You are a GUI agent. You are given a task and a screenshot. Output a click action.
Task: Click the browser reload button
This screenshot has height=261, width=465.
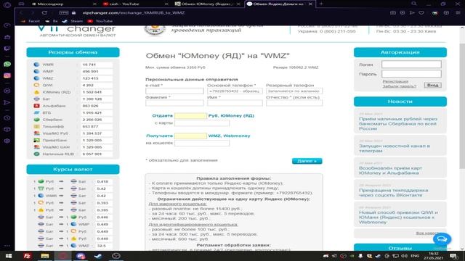[44, 13]
